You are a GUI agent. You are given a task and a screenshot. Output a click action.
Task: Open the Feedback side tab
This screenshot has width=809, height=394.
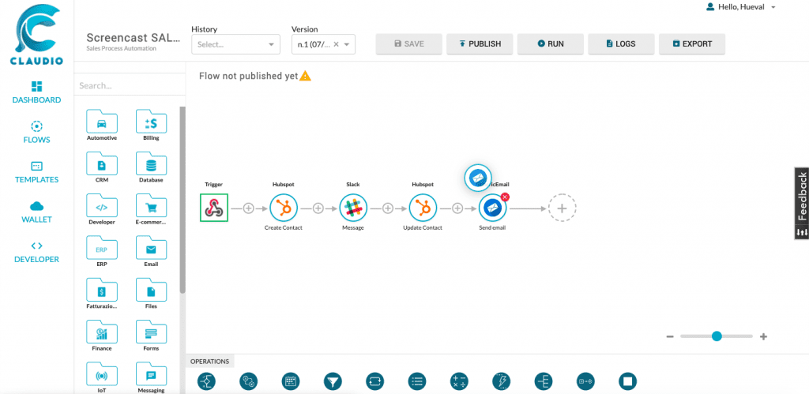[x=801, y=204]
